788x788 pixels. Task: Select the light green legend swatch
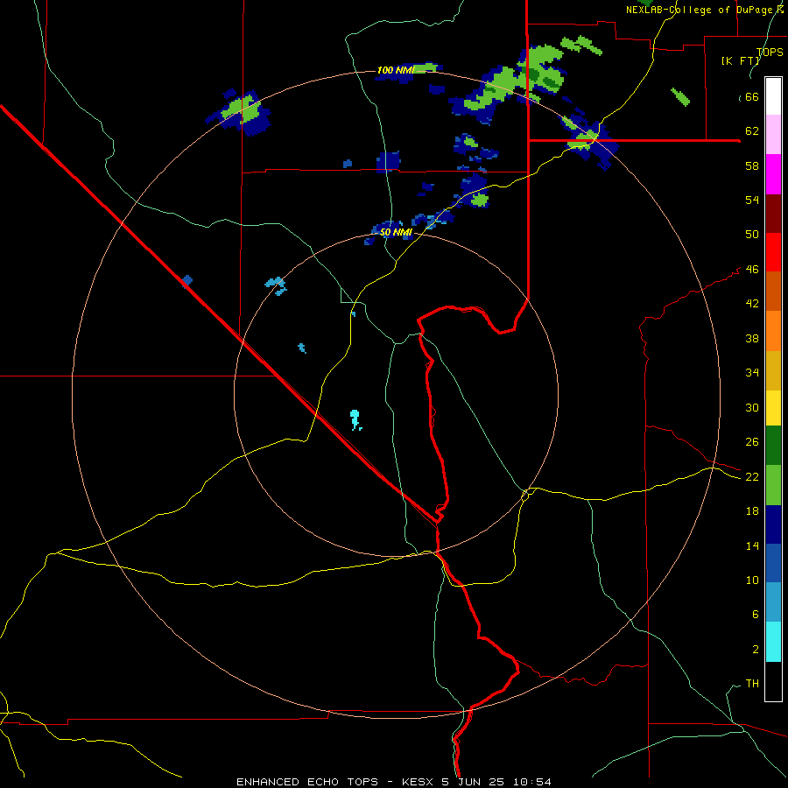tap(773, 485)
